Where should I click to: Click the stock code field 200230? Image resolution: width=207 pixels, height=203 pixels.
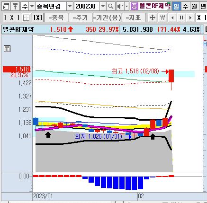click(x=87, y=7)
